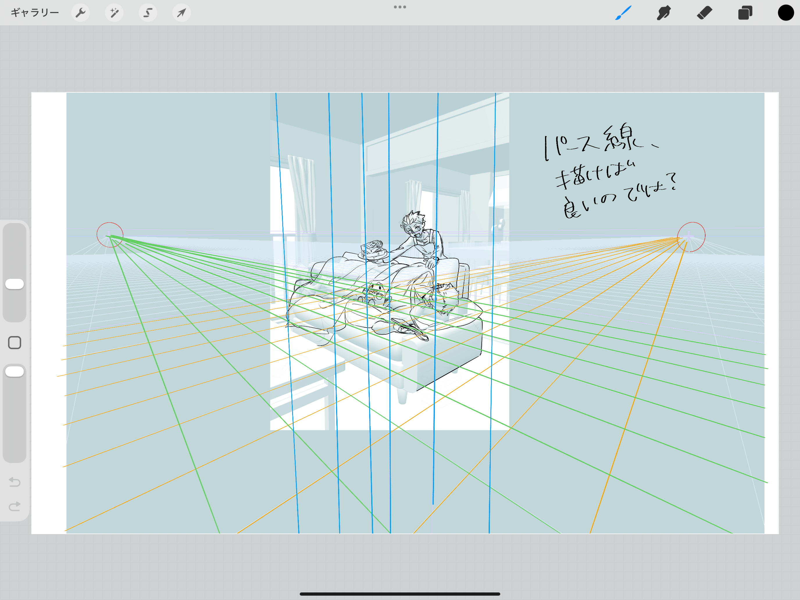Select the Selection S tool

[x=148, y=13]
